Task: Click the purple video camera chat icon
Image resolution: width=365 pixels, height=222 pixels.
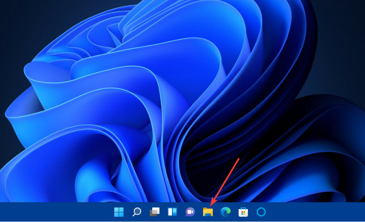Action: click(x=190, y=212)
